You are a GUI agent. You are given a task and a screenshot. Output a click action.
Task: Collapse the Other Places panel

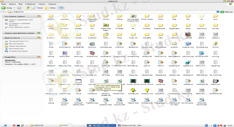39,38
